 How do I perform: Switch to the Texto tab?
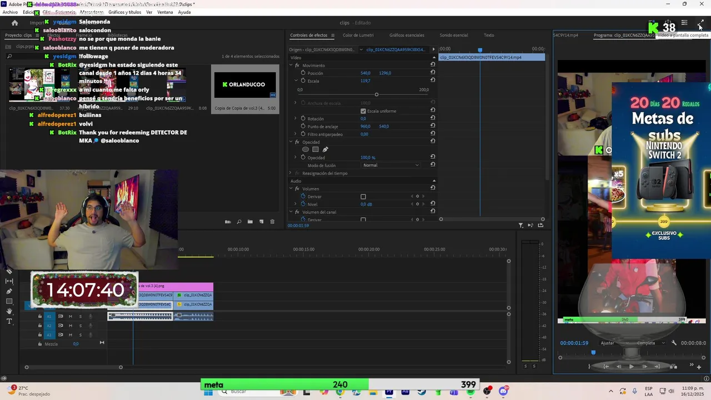pyautogui.click(x=489, y=35)
